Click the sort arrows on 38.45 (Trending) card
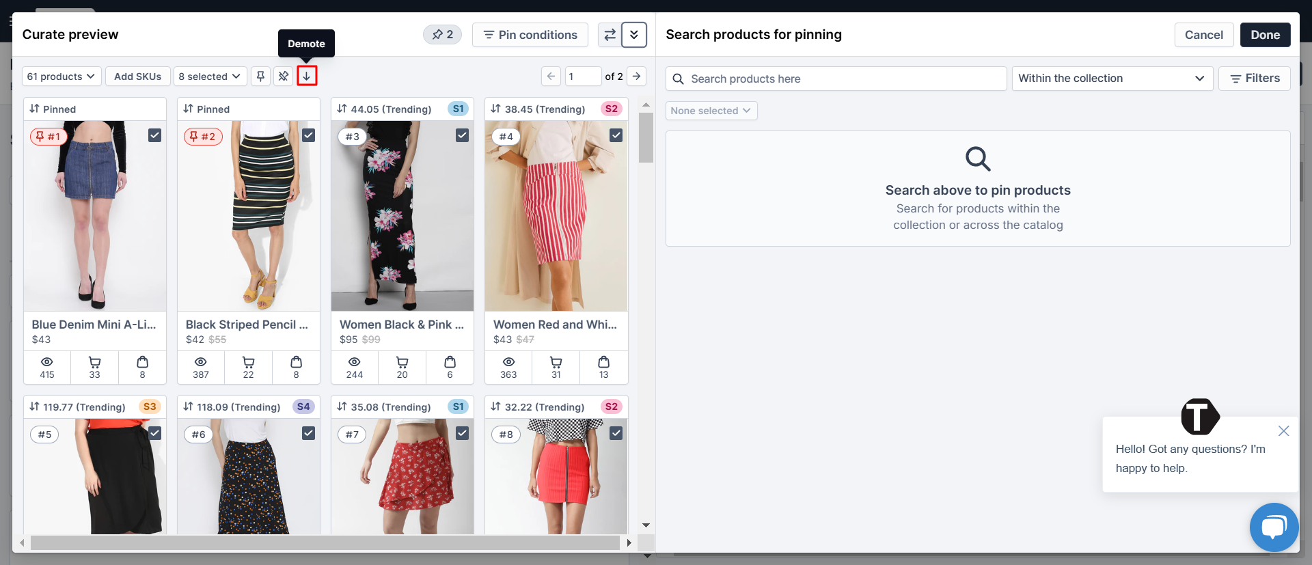 tap(496, 109)
